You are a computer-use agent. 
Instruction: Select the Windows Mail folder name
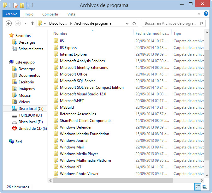point(72,147)
